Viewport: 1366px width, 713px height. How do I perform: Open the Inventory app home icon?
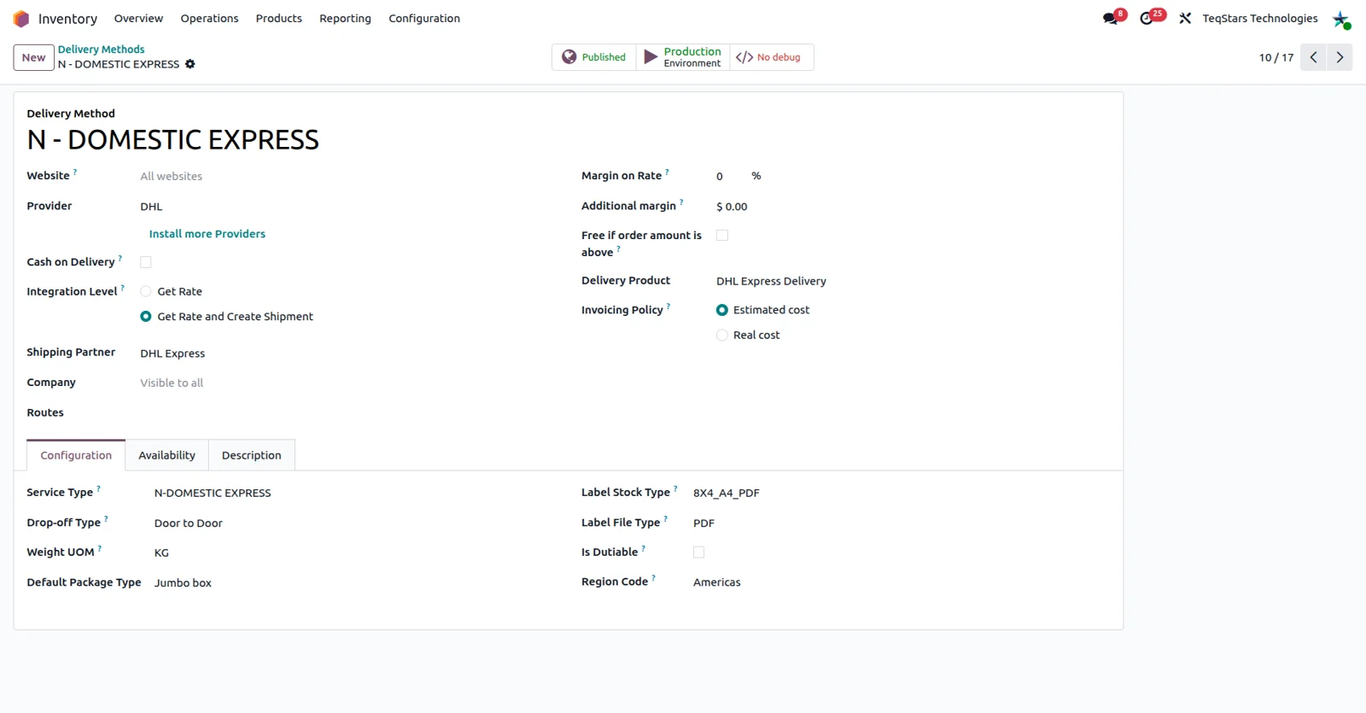[x=21, y=19]
